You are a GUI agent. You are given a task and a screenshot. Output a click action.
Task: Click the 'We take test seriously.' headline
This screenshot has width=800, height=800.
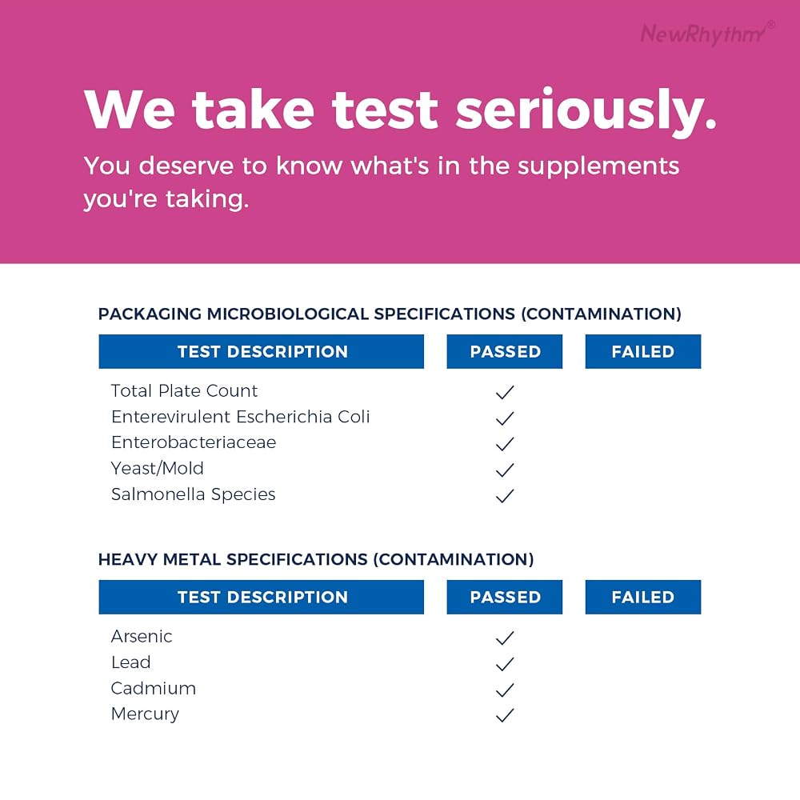(x=401, y=111)
